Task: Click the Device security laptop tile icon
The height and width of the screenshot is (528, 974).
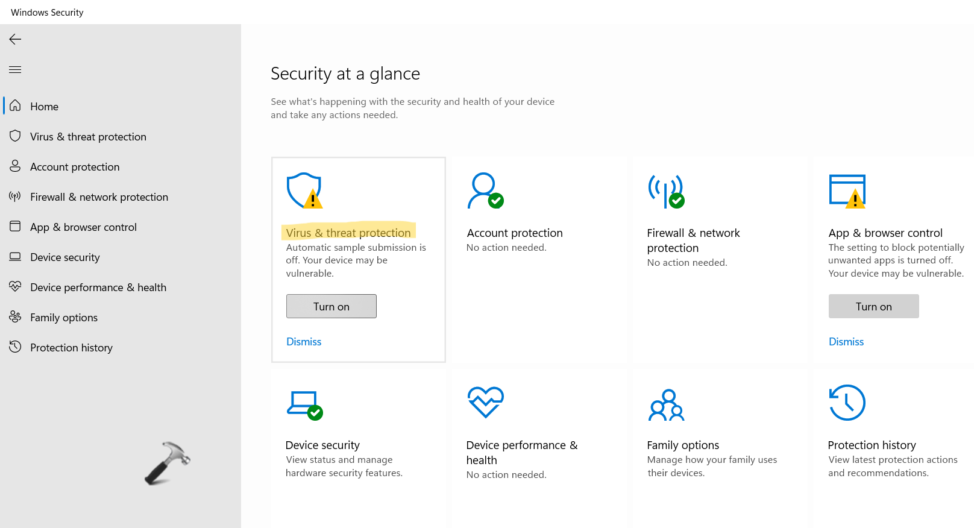Action: pos(304,403)
